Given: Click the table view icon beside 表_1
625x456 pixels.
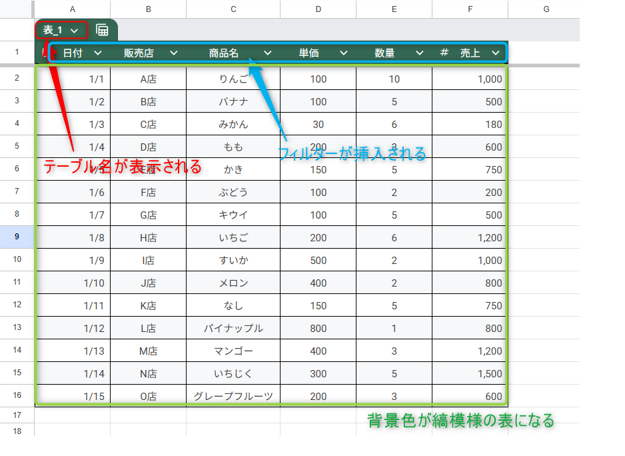Looking at the screenshot, I should (102, 30).
